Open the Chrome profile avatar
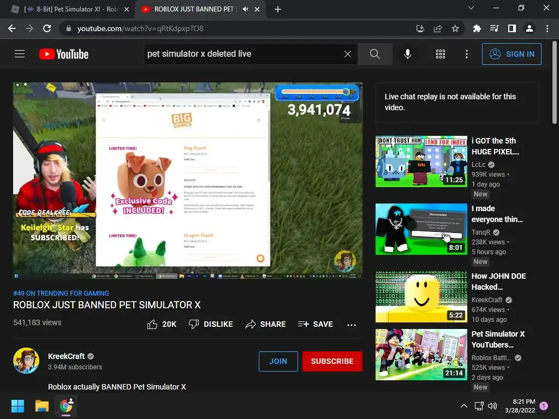The image size is (559, 419). tap(530, 28)
